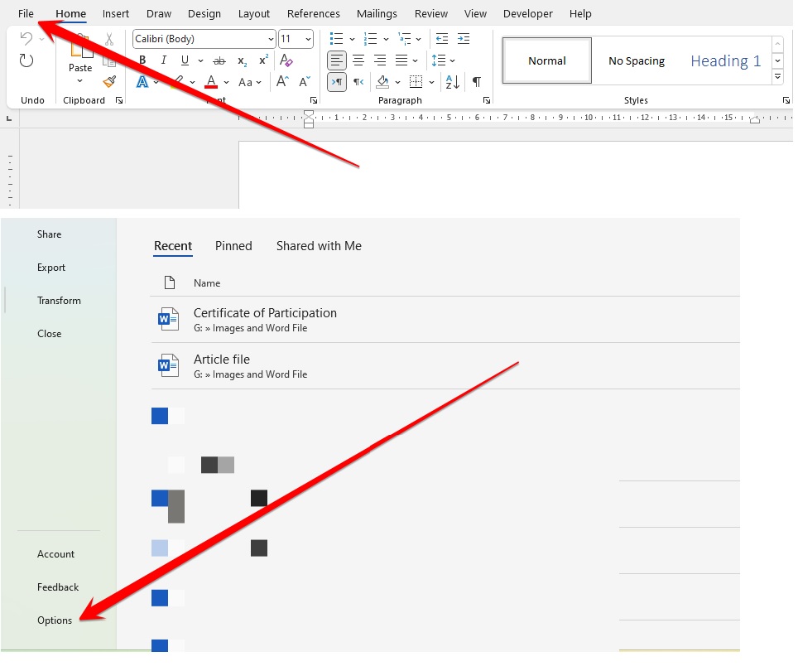Image resolution: width=798 pixels, height=671 pixels.
Task: Open Line and Paragraph Spacing dropdown
Action: click(443, 60)
